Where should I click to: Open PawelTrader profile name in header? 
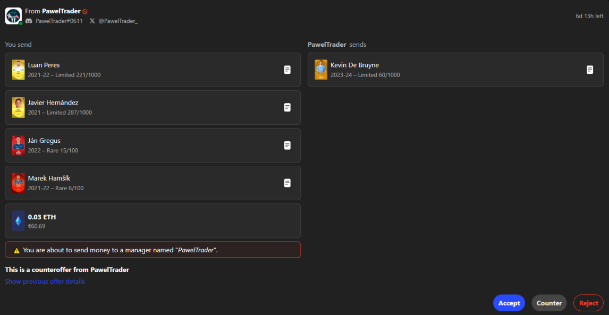tap(61, 11)
